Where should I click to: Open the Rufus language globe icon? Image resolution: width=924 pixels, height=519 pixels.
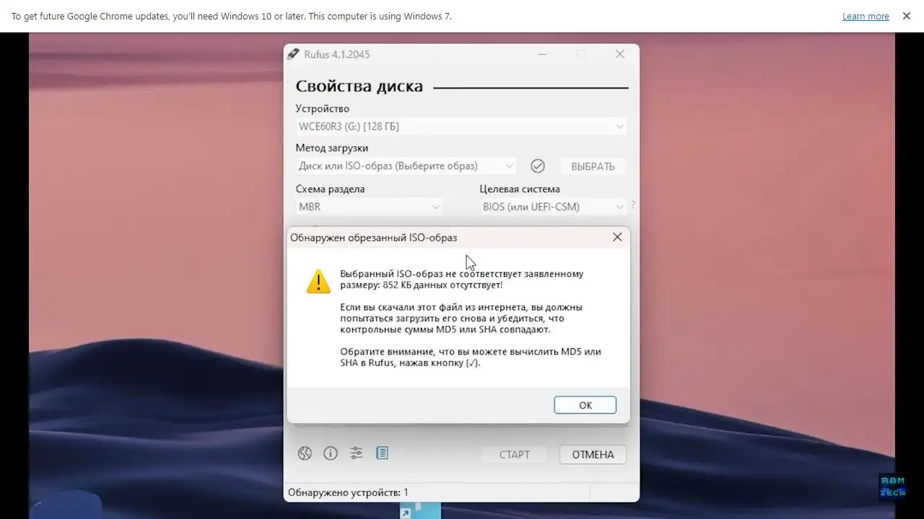point(305,453)
